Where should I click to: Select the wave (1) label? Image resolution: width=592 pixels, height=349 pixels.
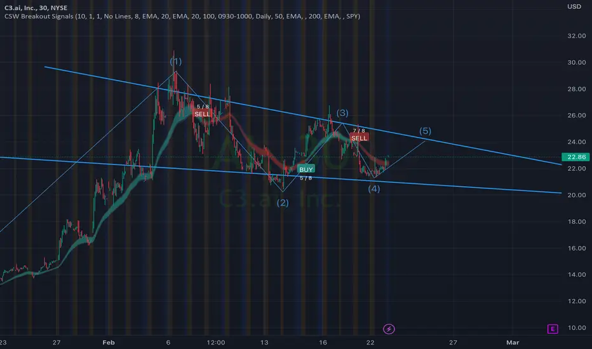(175, 61)
